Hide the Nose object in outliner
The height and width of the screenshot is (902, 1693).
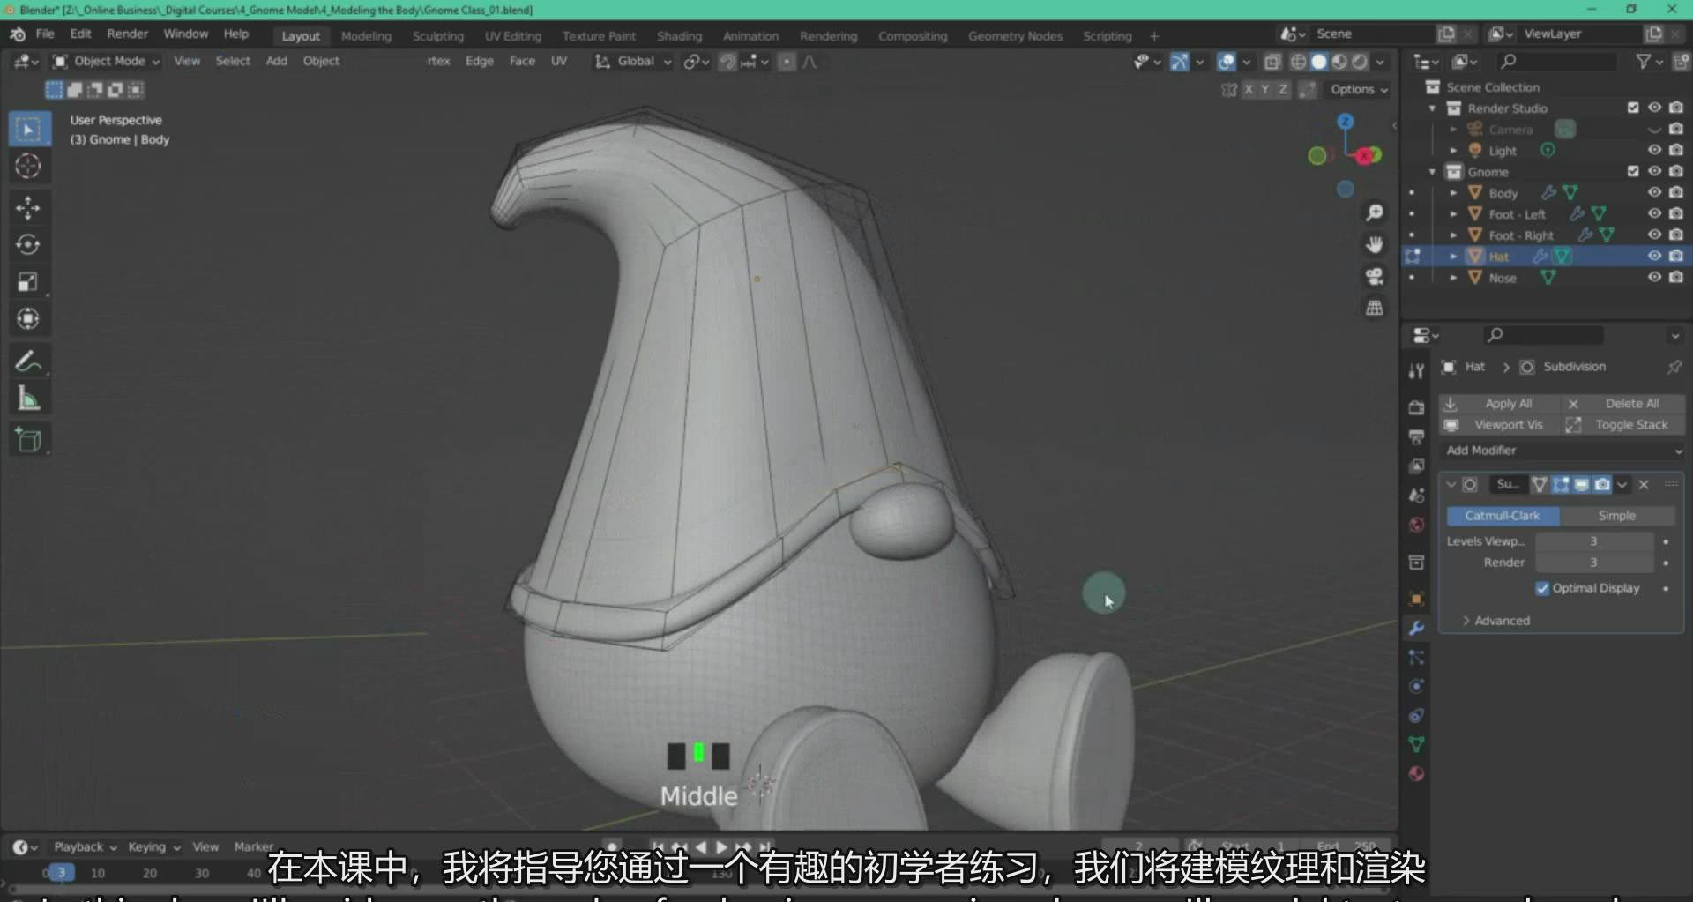(1654, 277)
